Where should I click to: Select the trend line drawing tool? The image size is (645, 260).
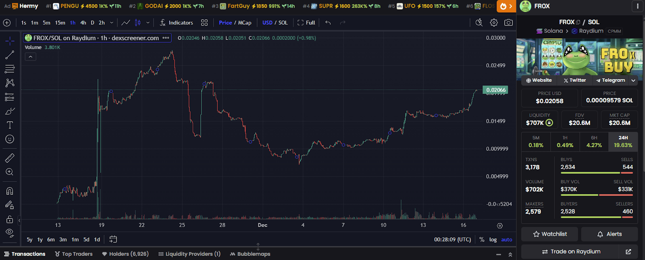coord(10,55)
